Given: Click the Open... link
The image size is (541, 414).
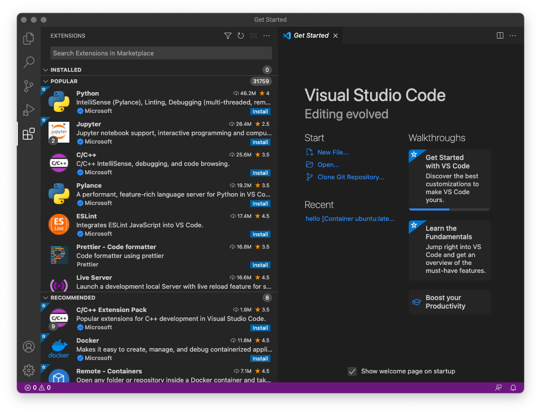Looking at the screenshot, I should (328, 164).
